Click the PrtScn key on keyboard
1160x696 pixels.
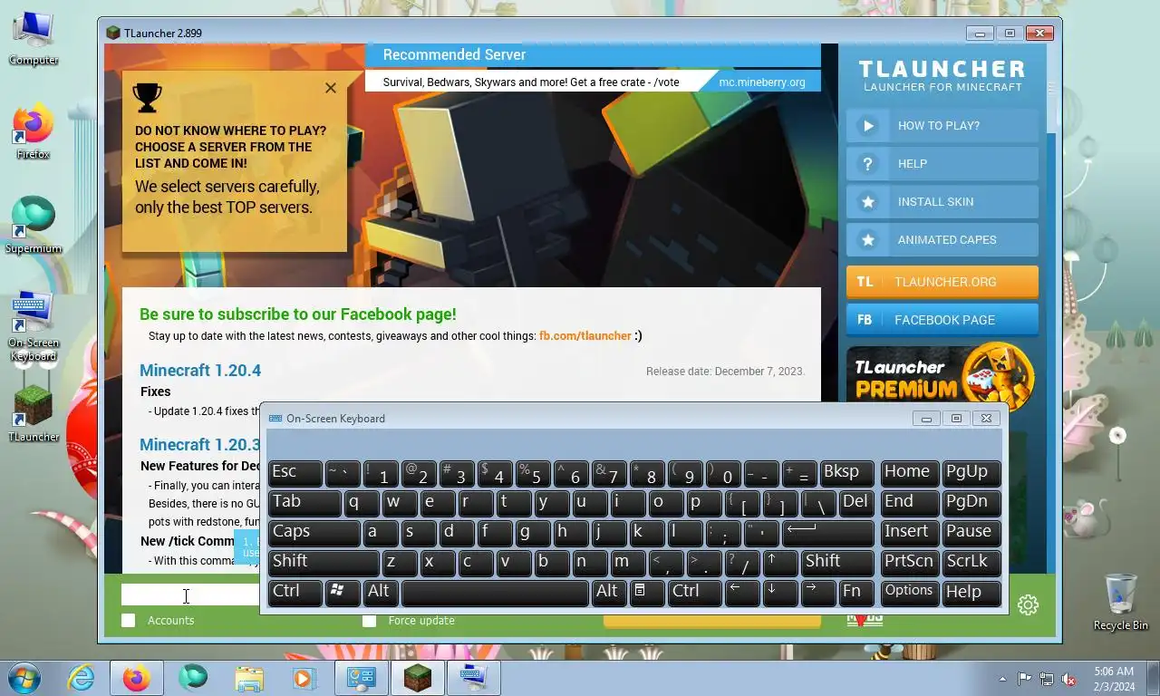909,563
